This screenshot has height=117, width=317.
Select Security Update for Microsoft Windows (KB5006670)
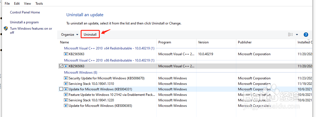pyautogui.click(x=107, y=78)
